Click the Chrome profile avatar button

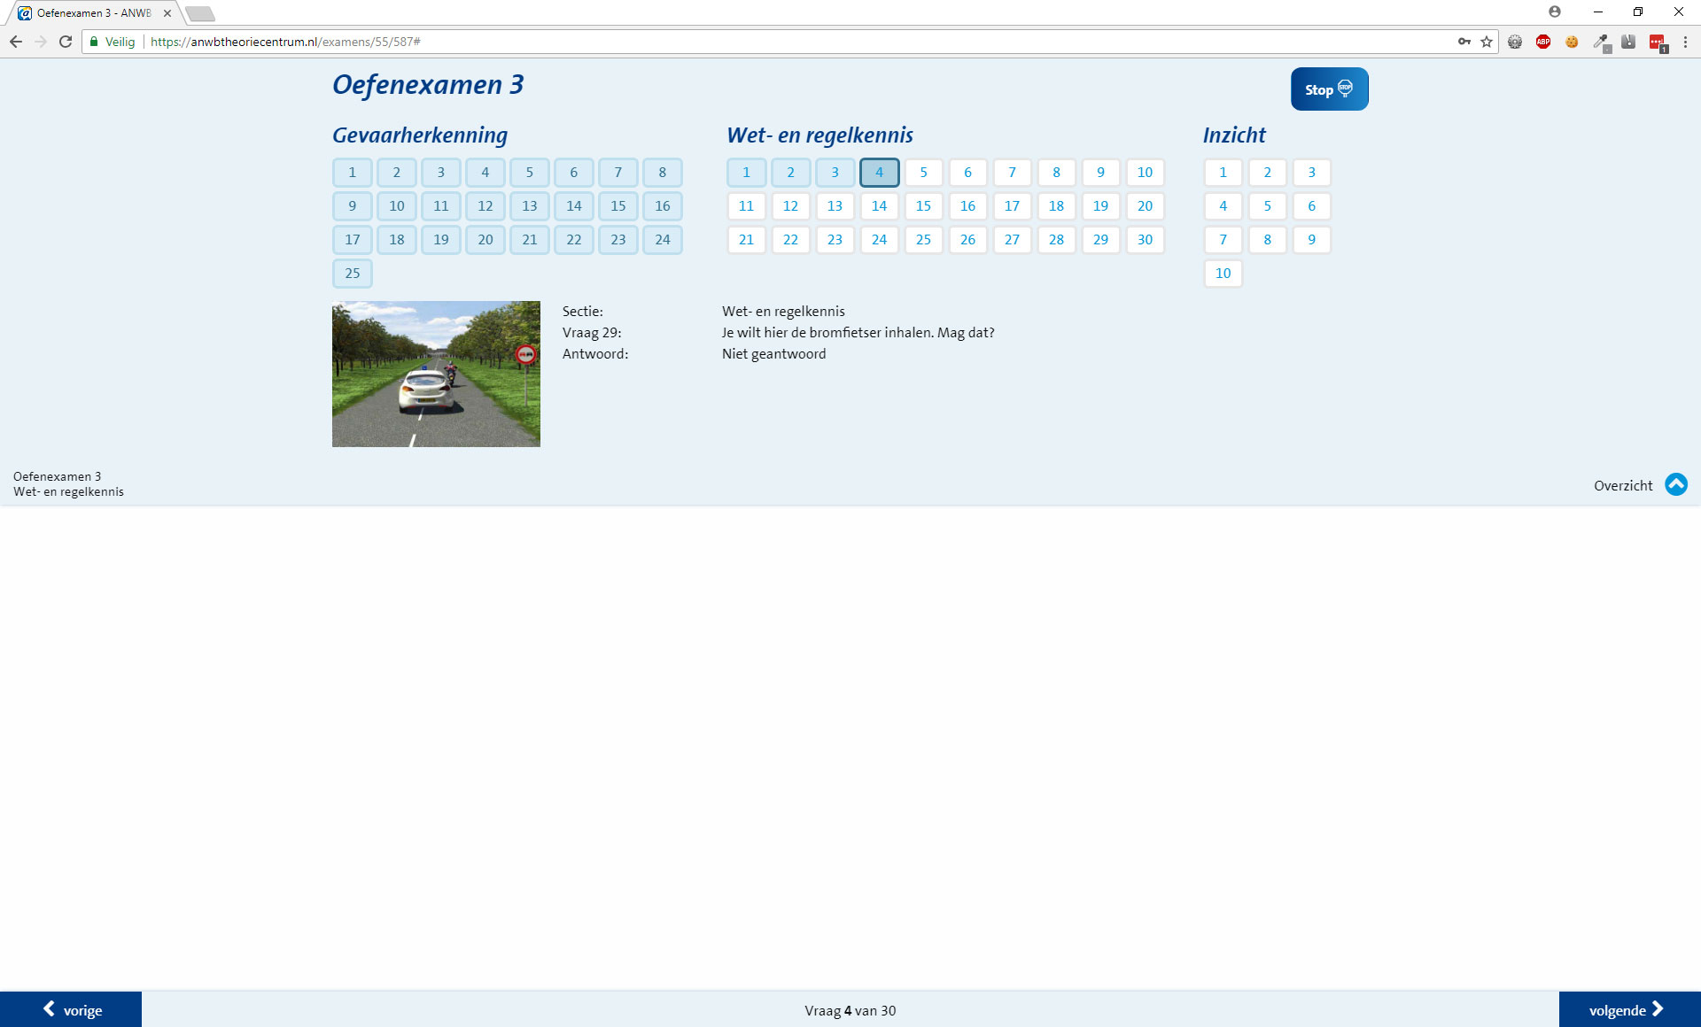1555,12
